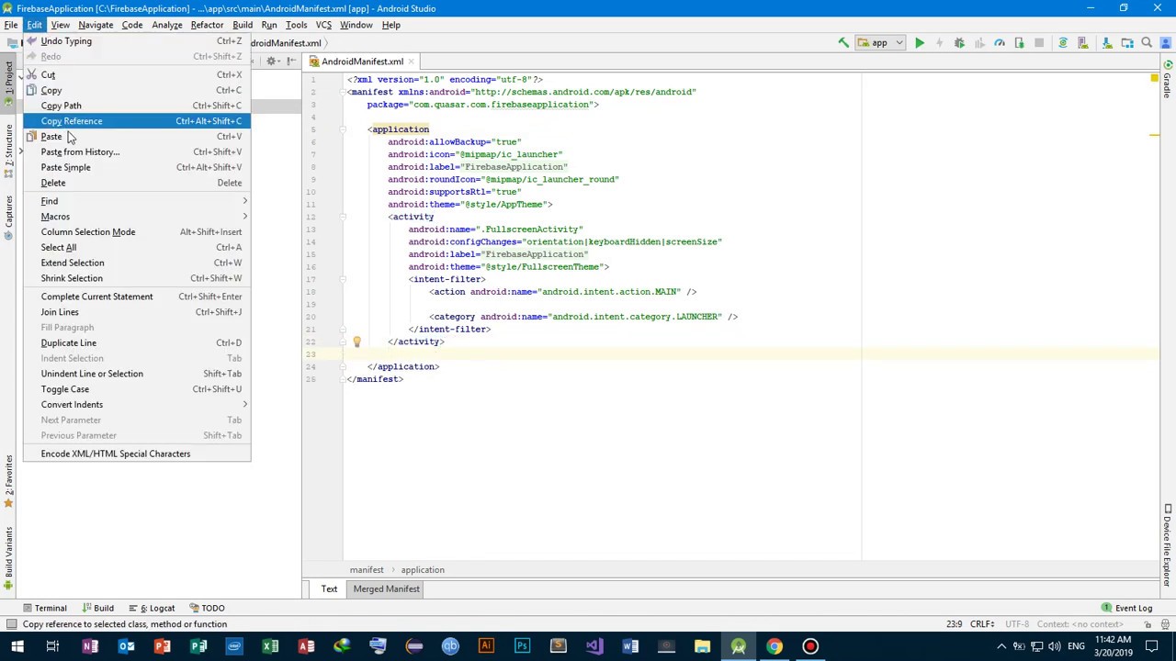
Task: Attach debugger to Android process icon
Action: point(1019,43)
